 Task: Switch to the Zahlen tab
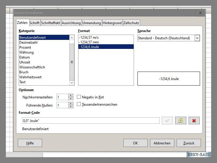coord(22,23)
